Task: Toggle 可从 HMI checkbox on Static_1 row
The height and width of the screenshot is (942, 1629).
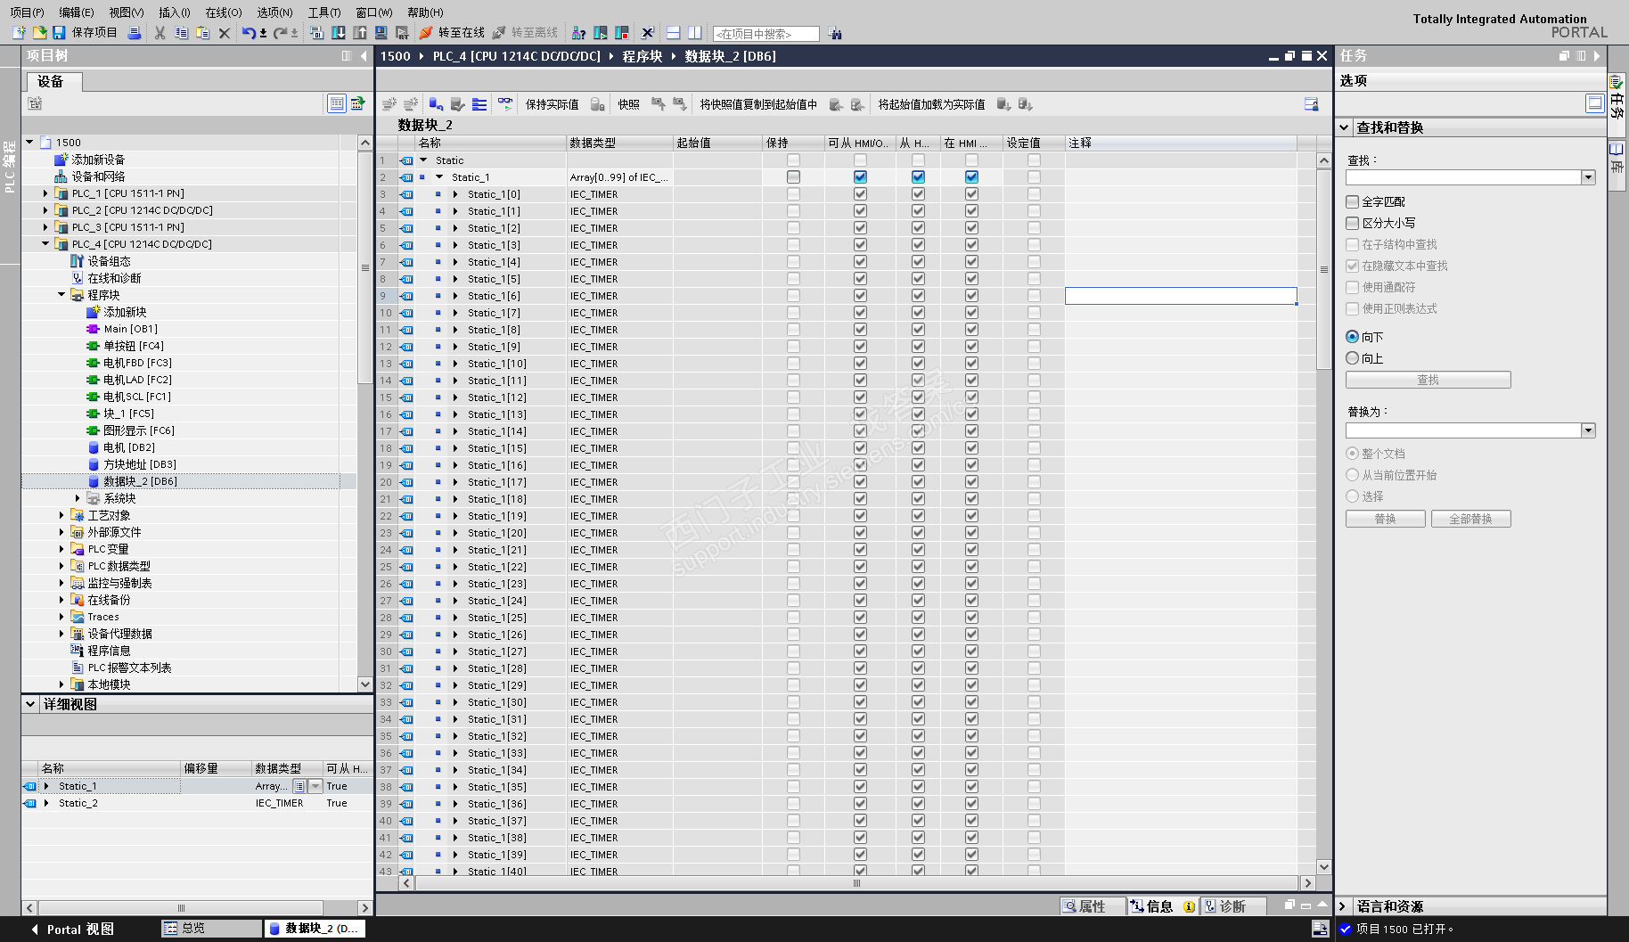Action: click(x=860, y=177)
